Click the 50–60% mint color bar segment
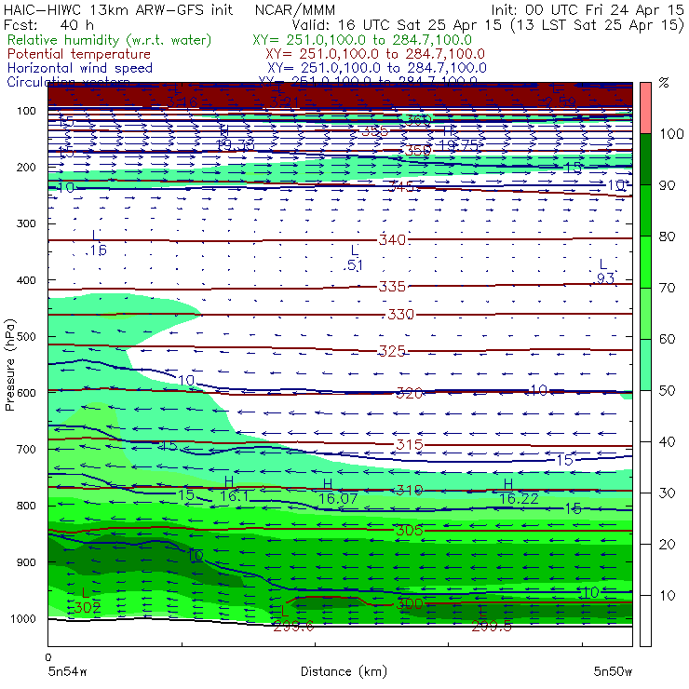Image resolution: width=689 pixels, height=689 pixels. (x=645, y=365)
